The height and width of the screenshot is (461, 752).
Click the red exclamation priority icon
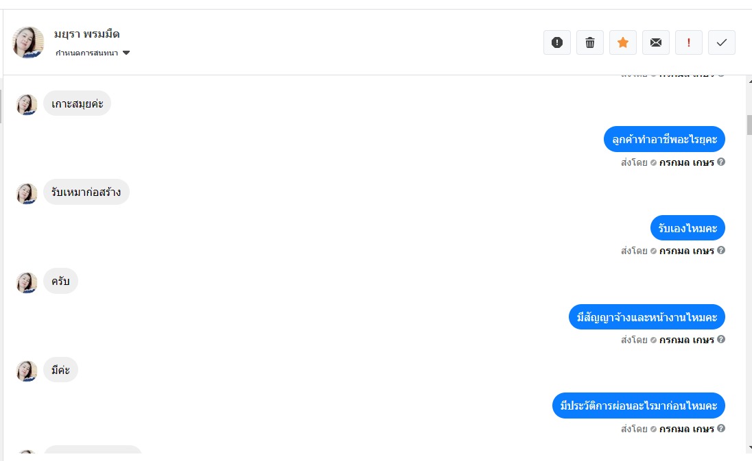point(689,42)
